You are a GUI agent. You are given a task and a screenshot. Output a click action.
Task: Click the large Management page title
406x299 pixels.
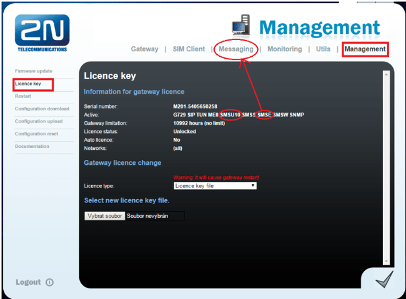(319, 27)
